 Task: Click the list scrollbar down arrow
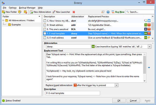153,38
